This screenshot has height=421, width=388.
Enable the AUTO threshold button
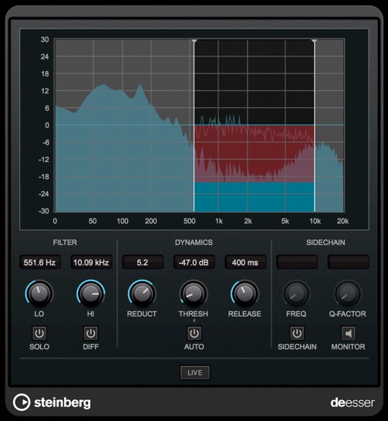[x=194, y=333]
